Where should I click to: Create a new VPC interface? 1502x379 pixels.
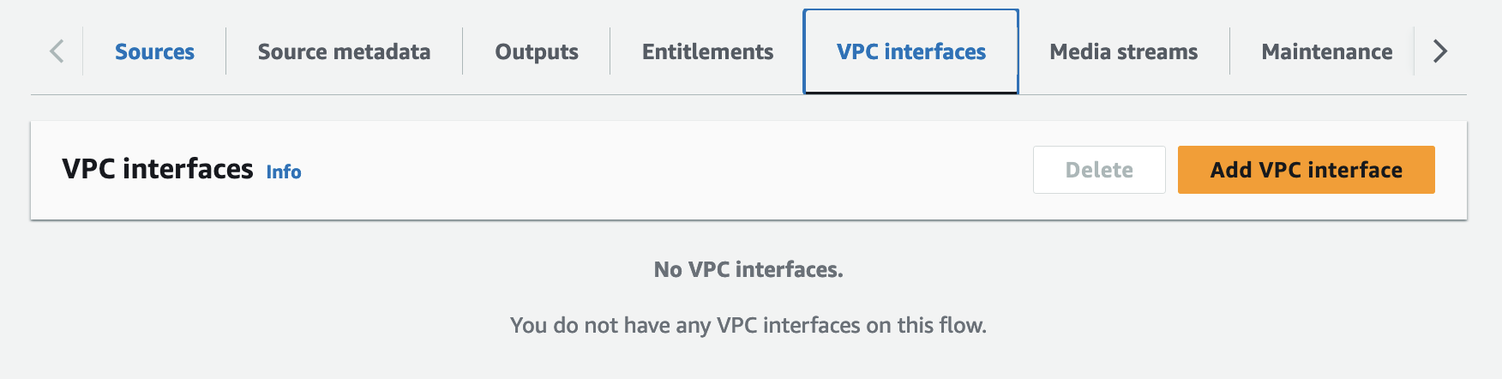(x=1306, y=170)
